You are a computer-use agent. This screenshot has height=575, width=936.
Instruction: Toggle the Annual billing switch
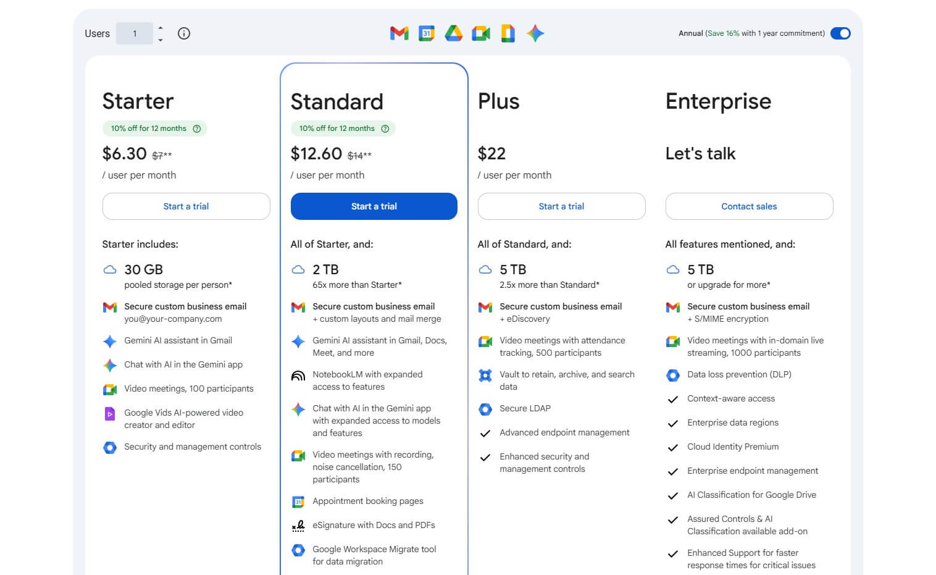point(840,33)
